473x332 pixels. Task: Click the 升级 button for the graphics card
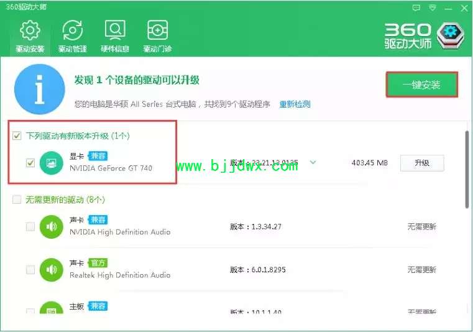pyautogui.click(x=422, y=163)
